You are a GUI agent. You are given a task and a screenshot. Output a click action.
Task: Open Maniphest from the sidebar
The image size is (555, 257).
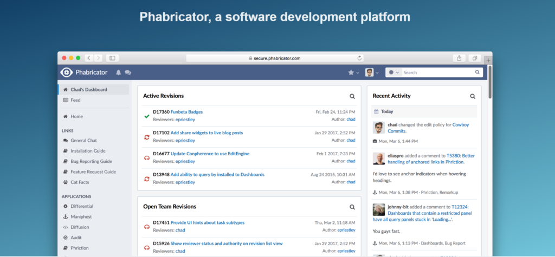point(81,217)
